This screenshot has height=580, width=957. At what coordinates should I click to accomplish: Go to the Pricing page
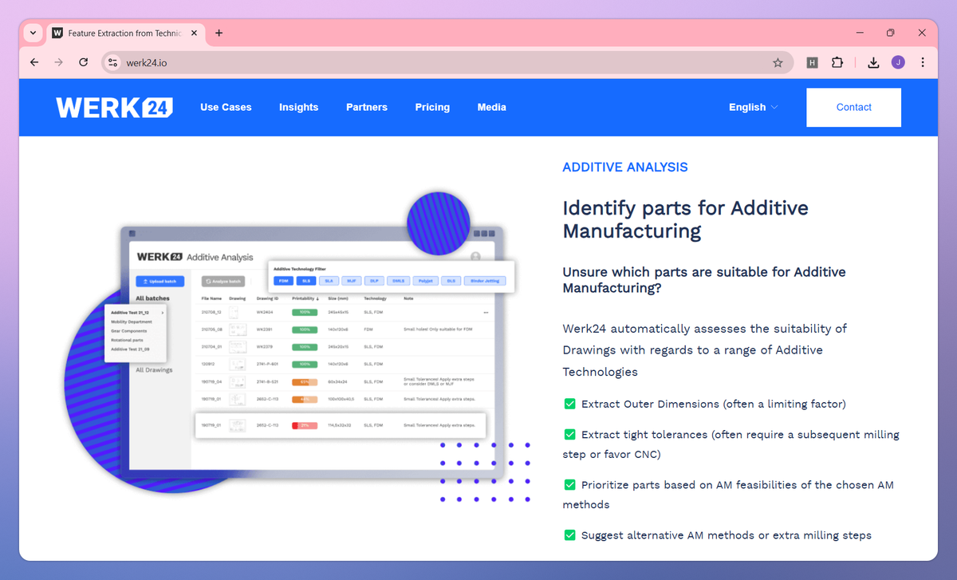point(432,107)
